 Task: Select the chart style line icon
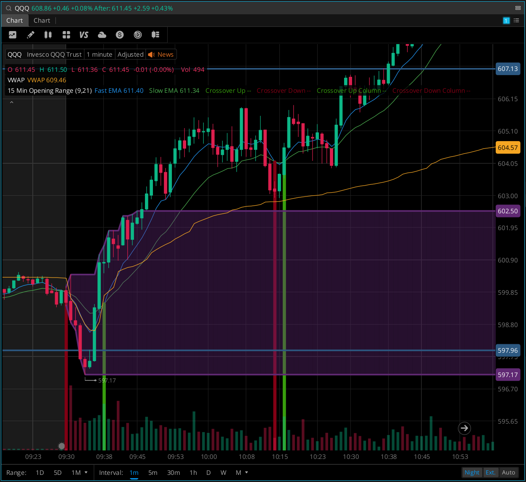tap(12, 35)
